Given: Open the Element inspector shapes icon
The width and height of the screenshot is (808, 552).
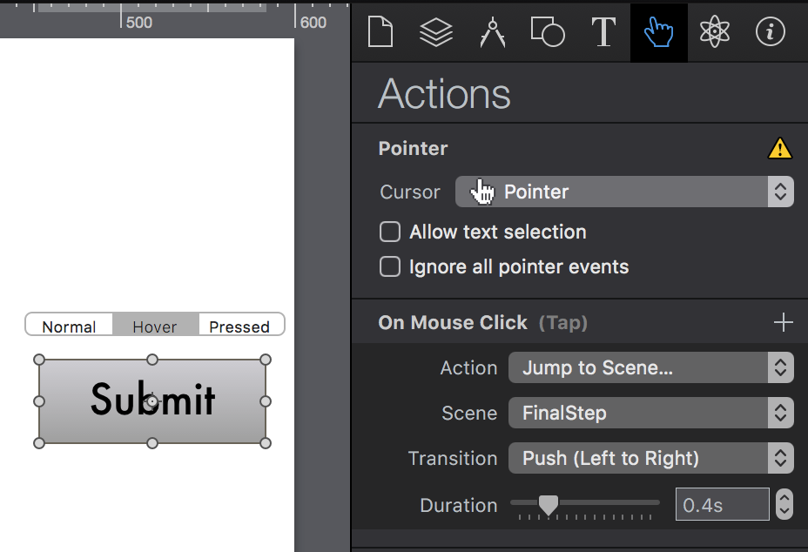Looking at the screenshot, I should [x=548, y=32].
